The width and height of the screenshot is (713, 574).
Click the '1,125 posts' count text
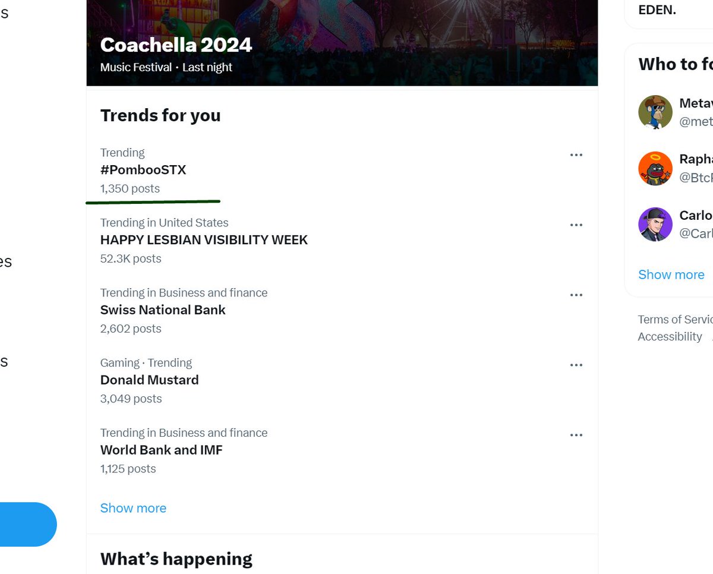128,469
